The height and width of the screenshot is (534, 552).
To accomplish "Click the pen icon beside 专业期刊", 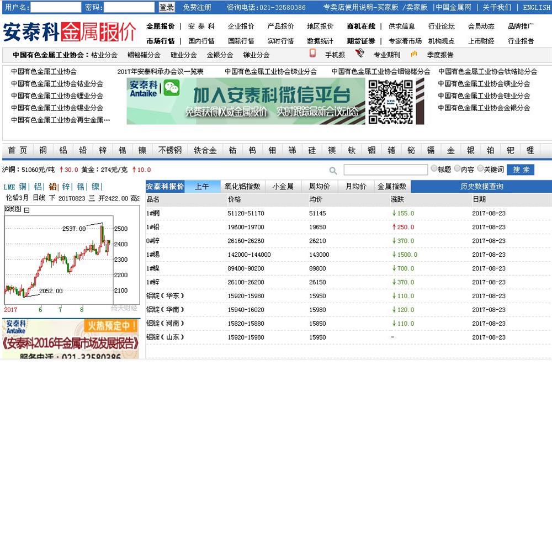I will (x=360, y=54).
